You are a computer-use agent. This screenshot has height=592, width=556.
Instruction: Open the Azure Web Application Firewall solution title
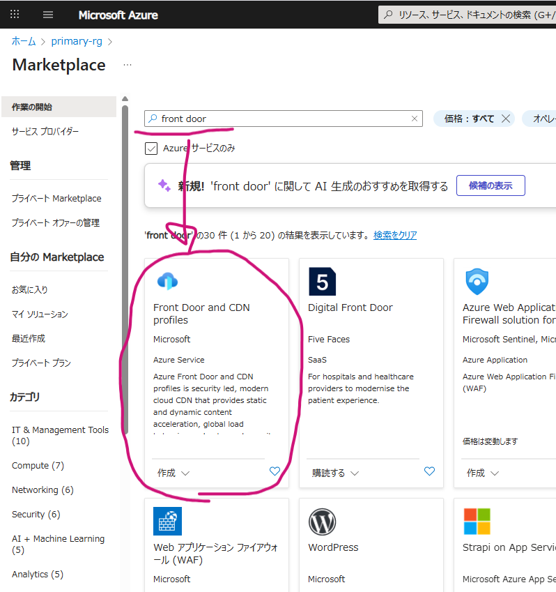tap(509, 314)
